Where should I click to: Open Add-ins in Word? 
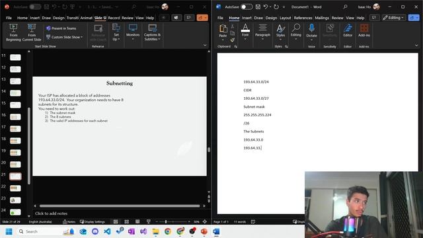(364, 31)
